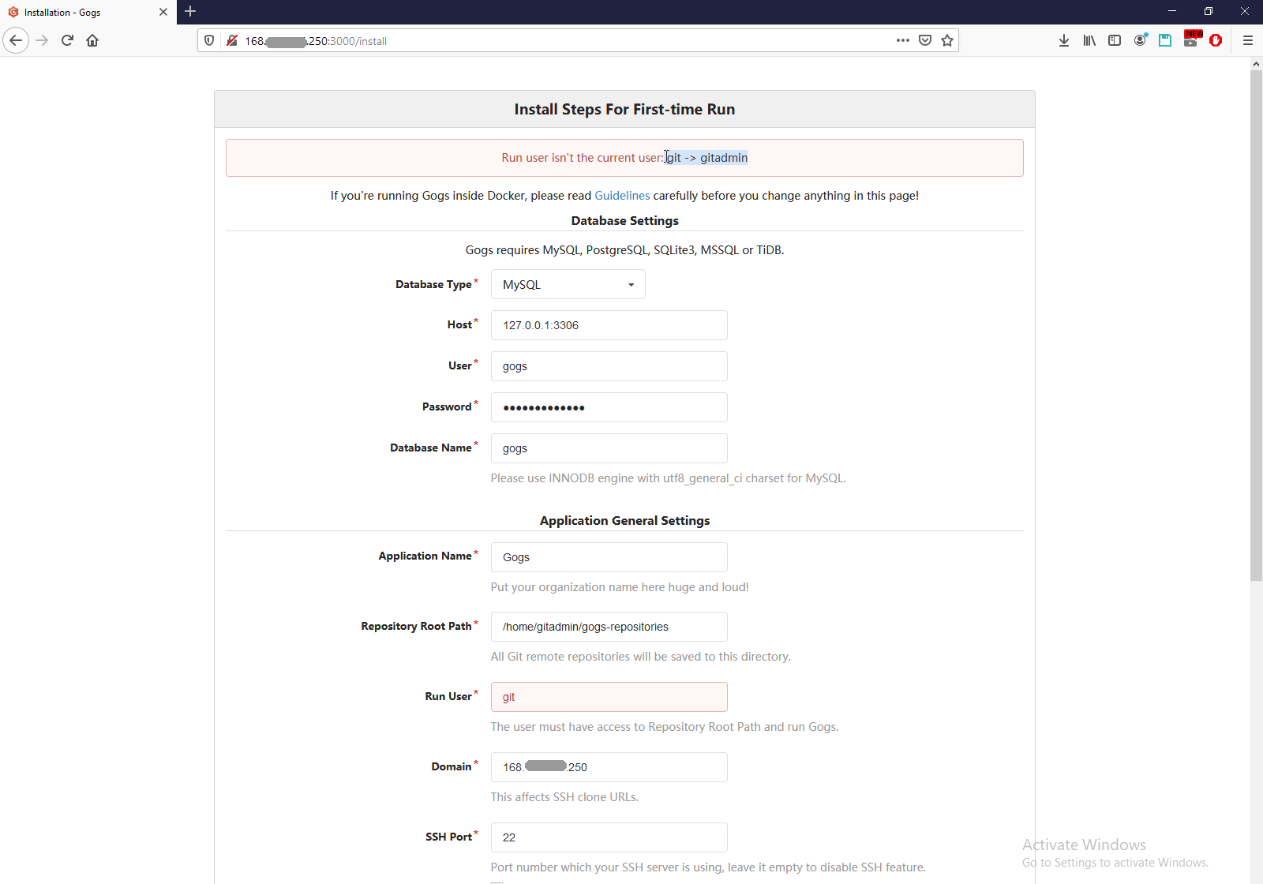Click the 'The user must have access' hint

click(x=665, y=727)
